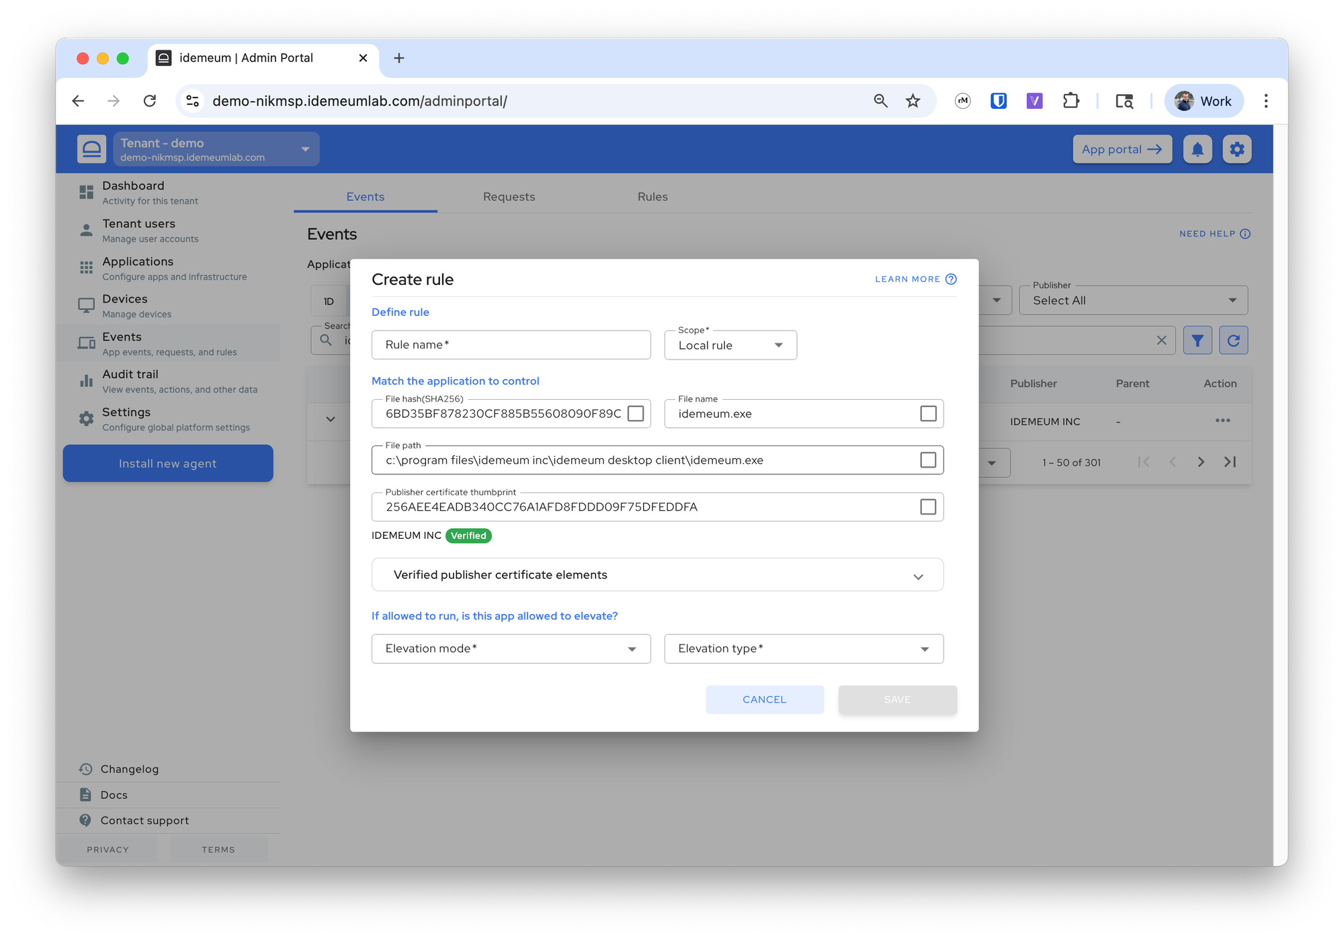This screenshot has height=940, width=1344.
Task: Click the Tenant users person icon
Action: tap(86, 230)
